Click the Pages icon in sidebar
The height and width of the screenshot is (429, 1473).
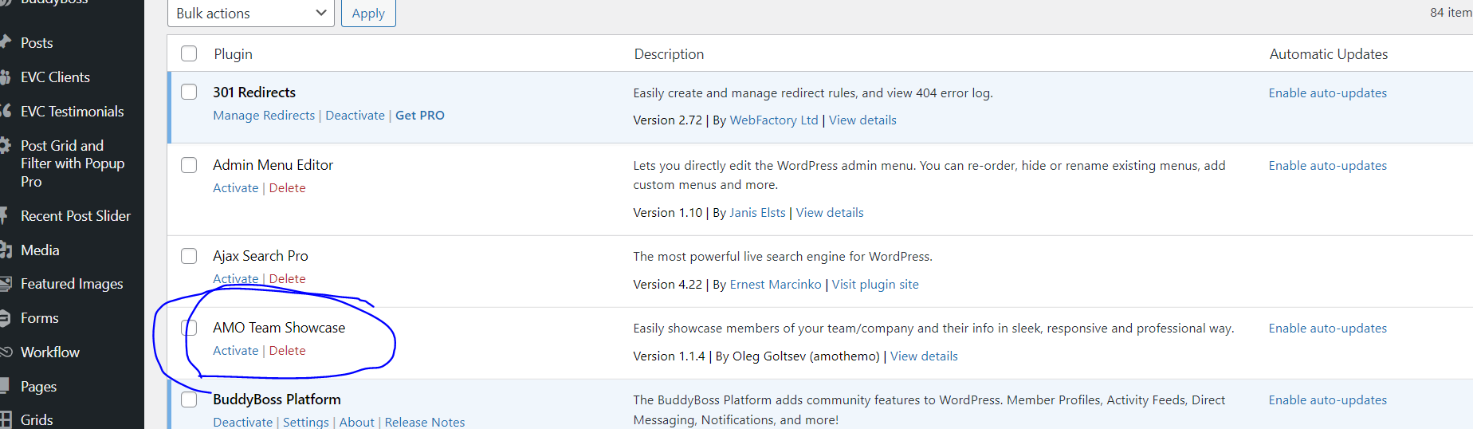[x=5, y=387]
